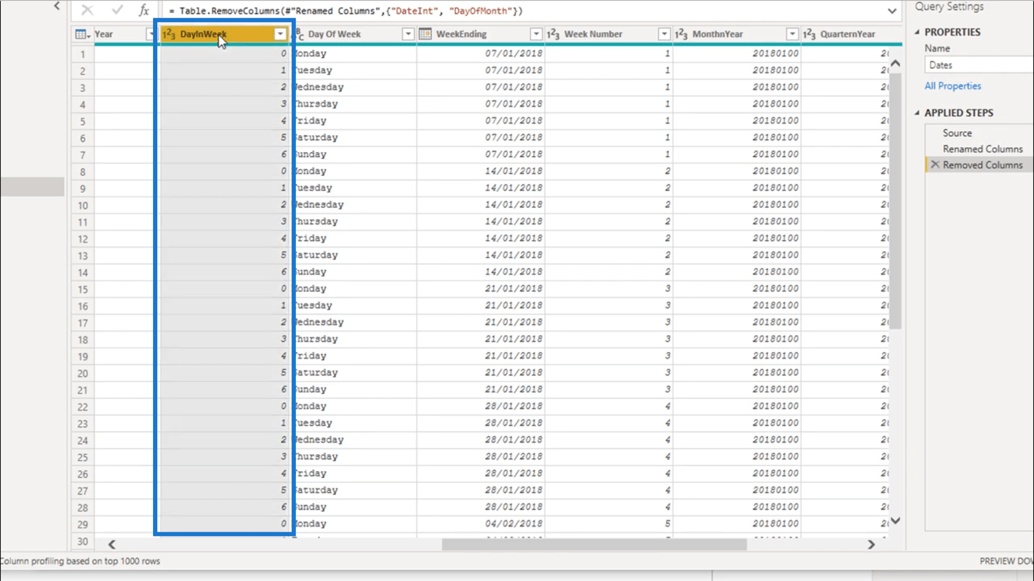Open All Properties link
The image size is (1034, 581).
953,86
